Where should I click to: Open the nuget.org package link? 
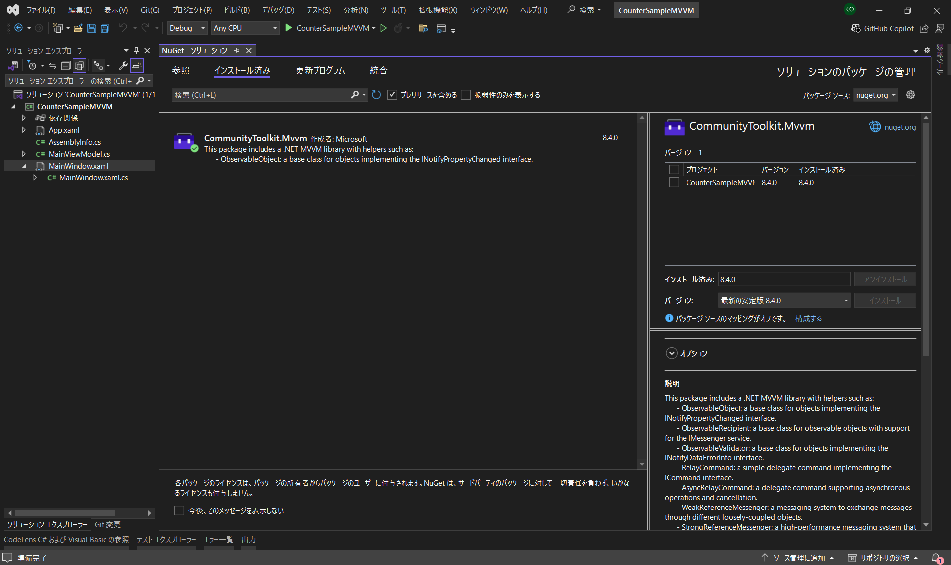(x=899, y=127)
